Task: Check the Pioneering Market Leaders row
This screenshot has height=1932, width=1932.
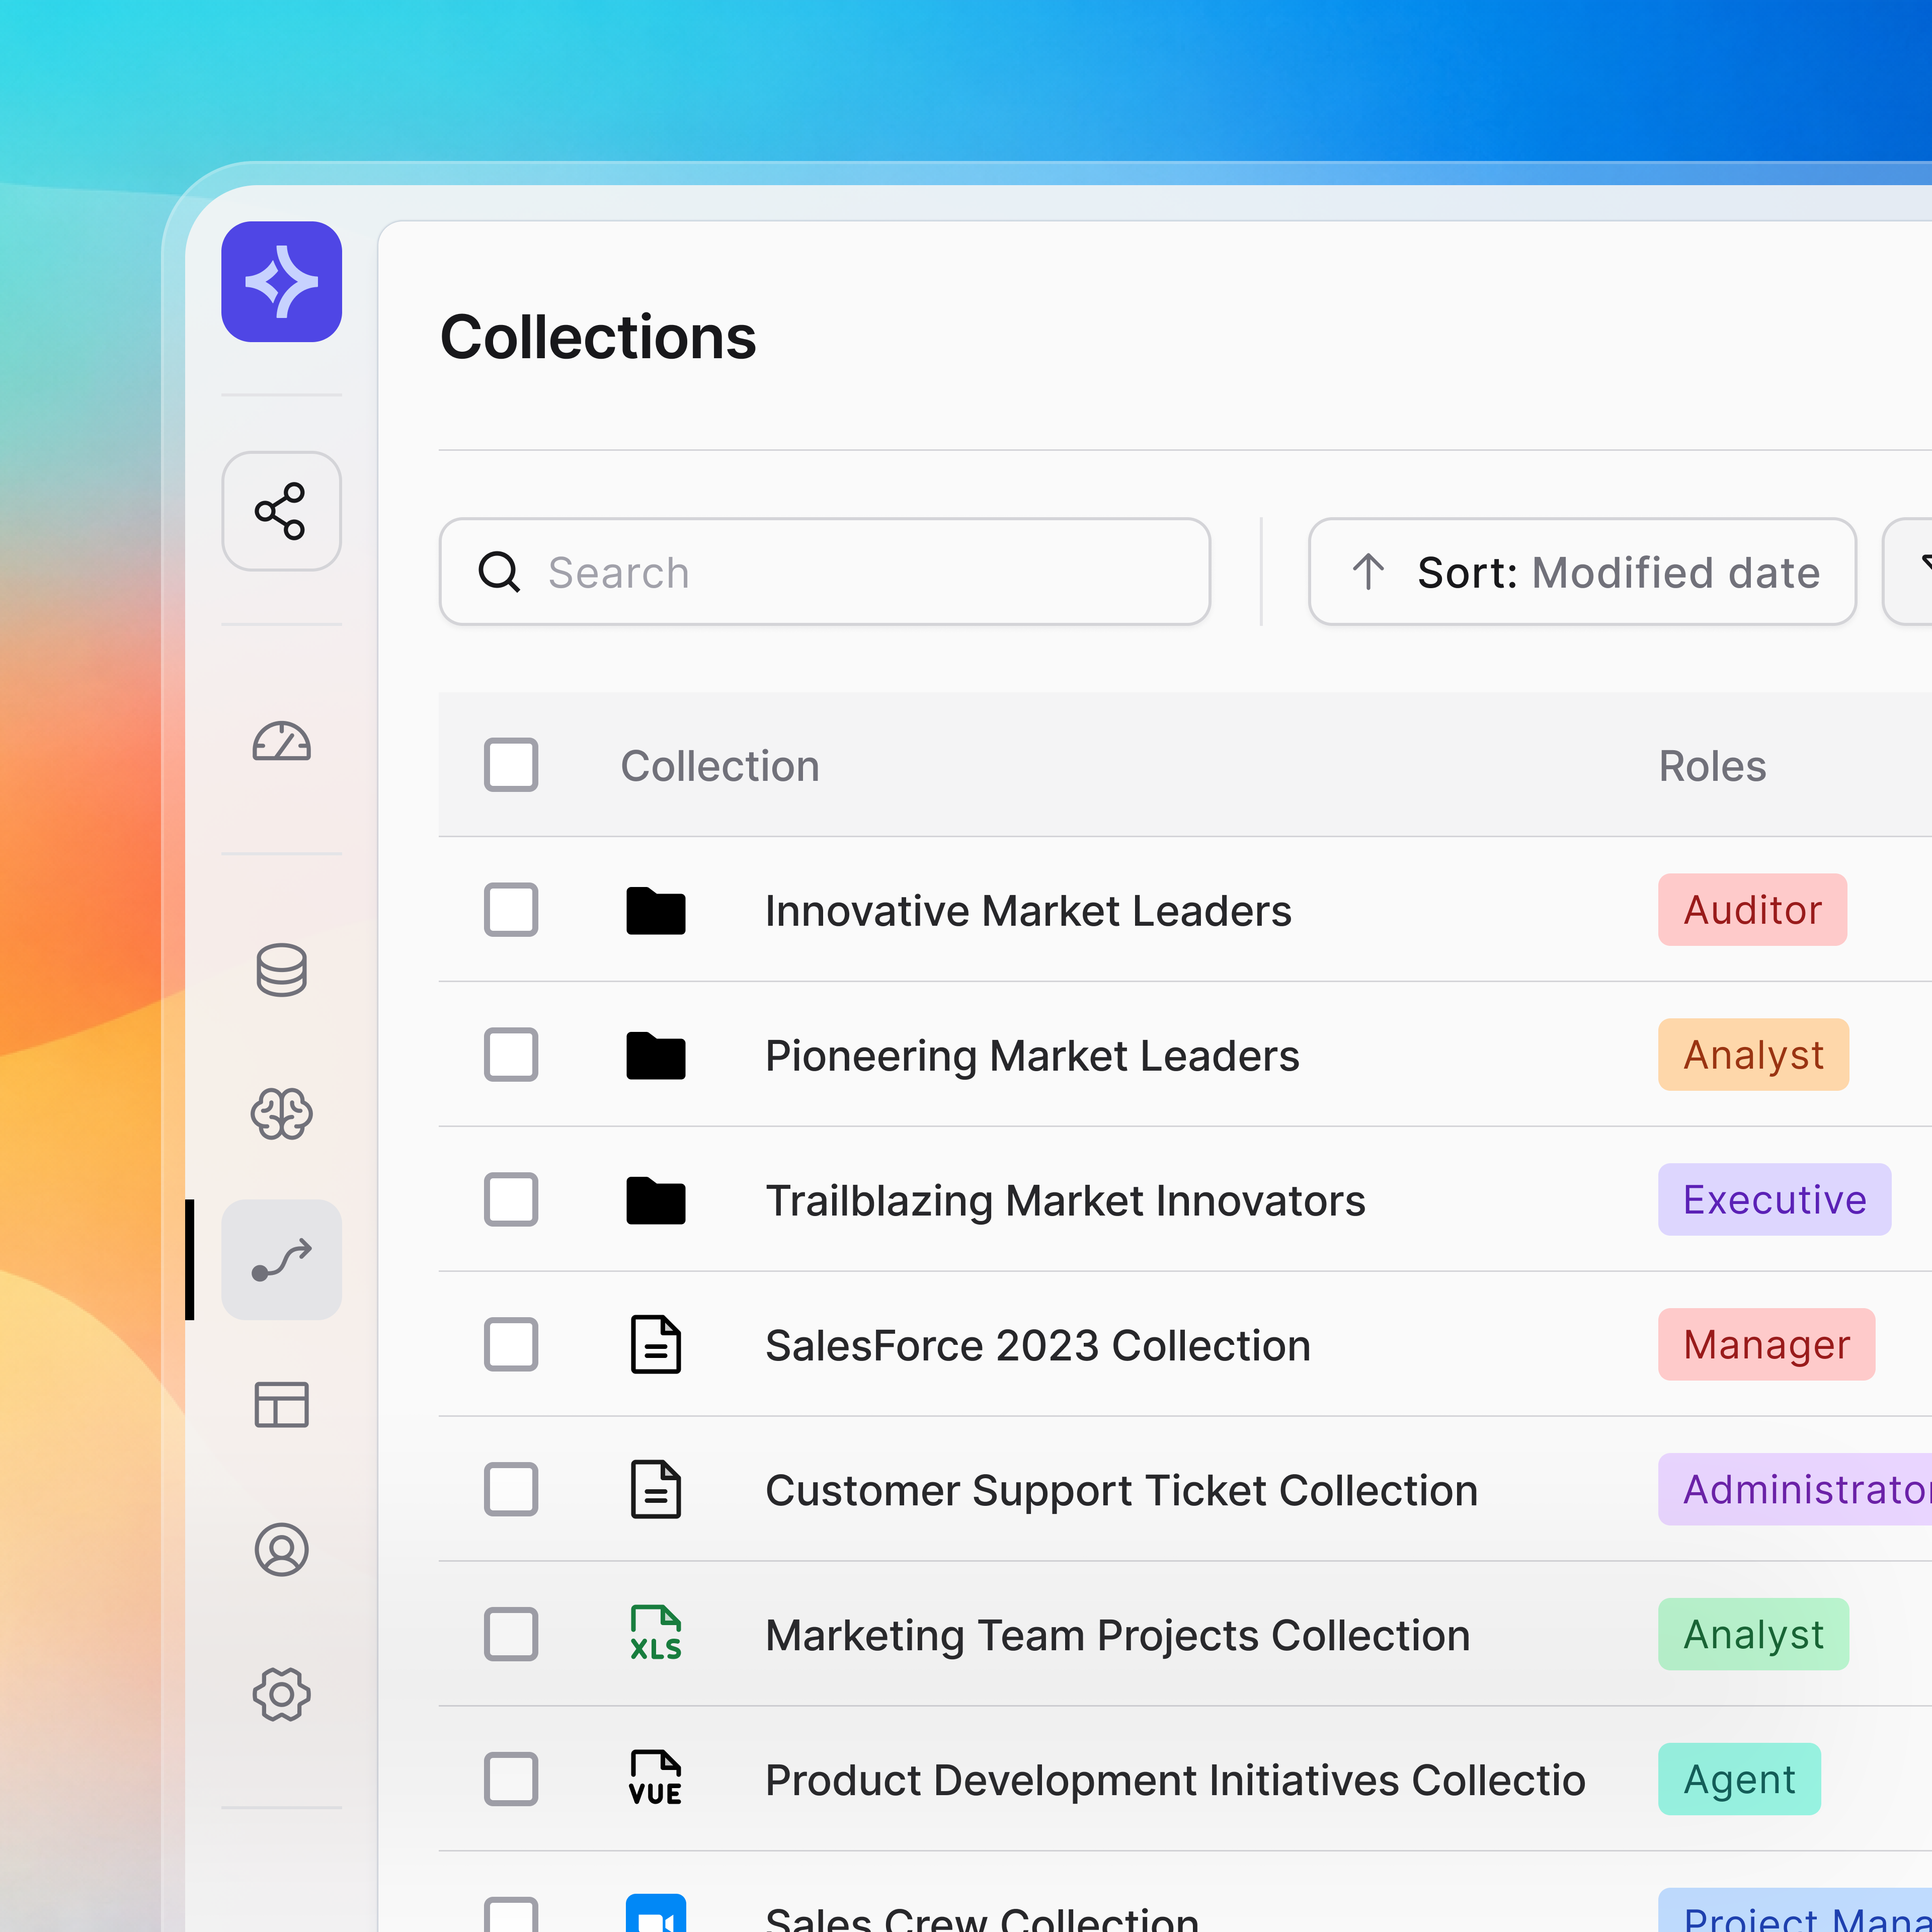Action: point(511,1055)
